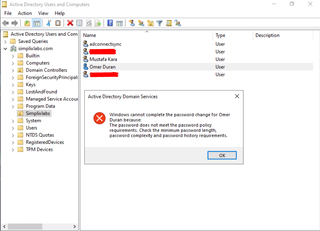Click the Refresh toolbar icon
Image resolution: width=320 pixels, height=231 pixels.
[x=89, y=23]
